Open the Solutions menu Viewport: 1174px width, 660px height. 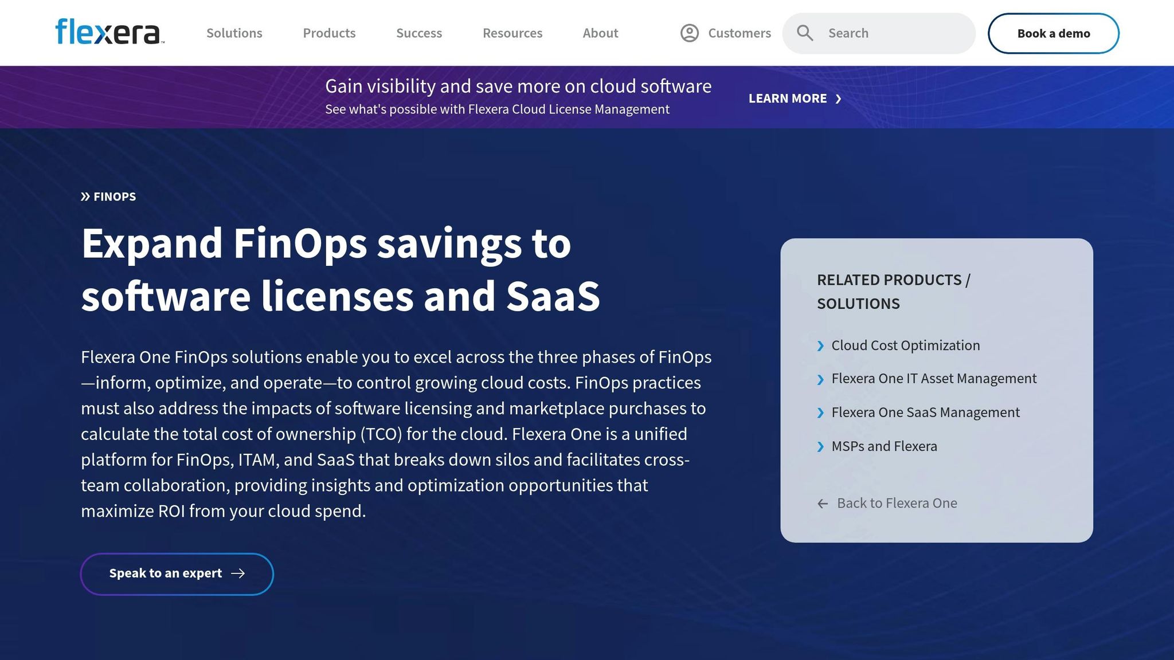pos(234,33)
